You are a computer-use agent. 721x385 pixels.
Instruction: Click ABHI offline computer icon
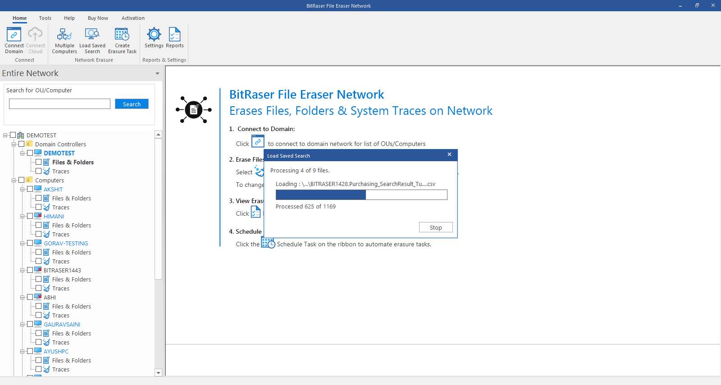point(38,297)
